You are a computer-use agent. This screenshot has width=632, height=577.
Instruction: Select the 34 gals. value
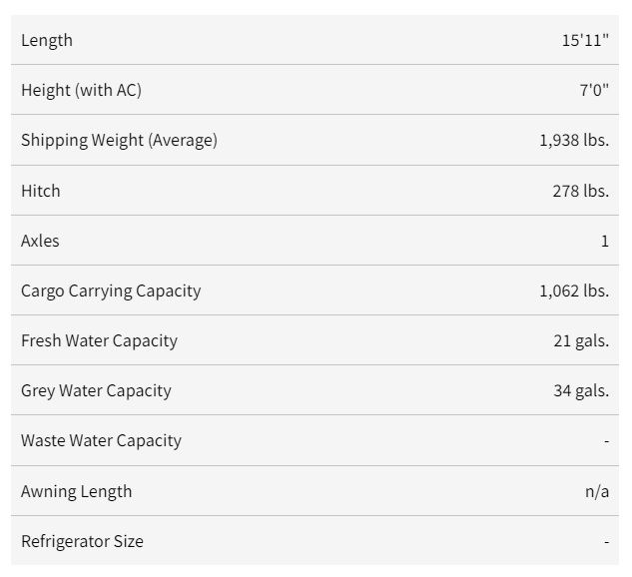581,391
